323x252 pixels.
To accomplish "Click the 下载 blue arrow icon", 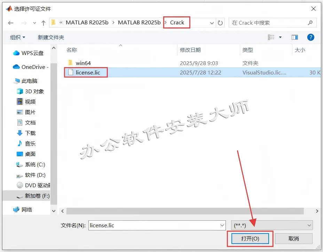I will [x=20, y=133].
